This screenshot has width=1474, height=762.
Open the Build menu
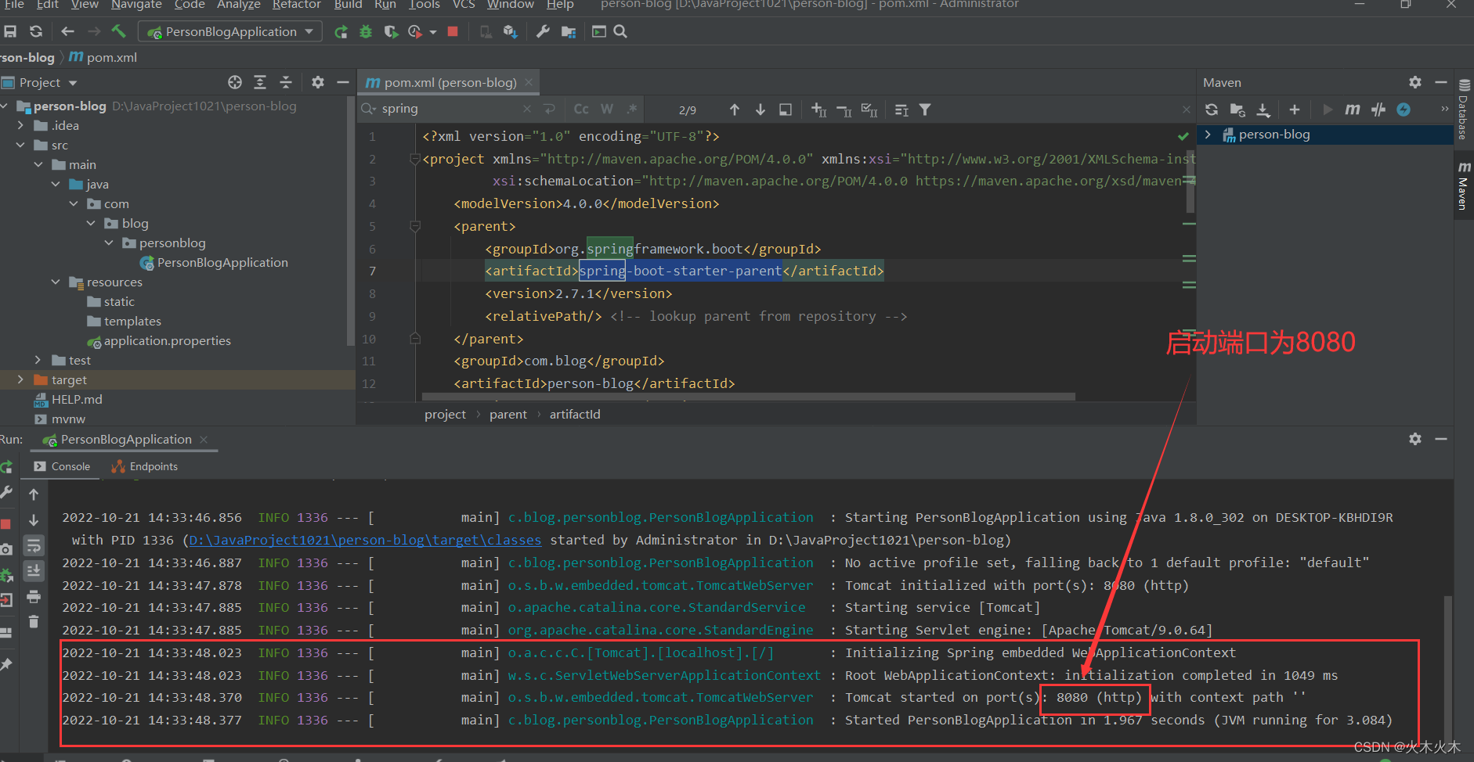[348, 5]
